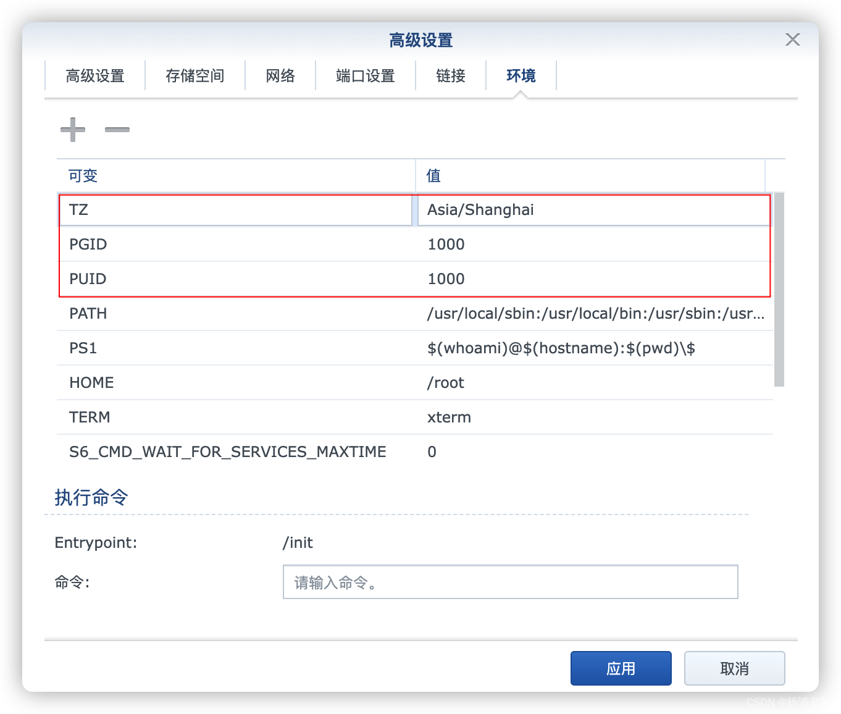Select the 高级设置 tab

(x=94, y=75)
